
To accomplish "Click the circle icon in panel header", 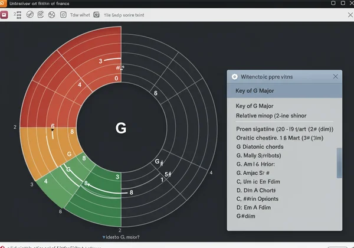I will pos(235,77).
